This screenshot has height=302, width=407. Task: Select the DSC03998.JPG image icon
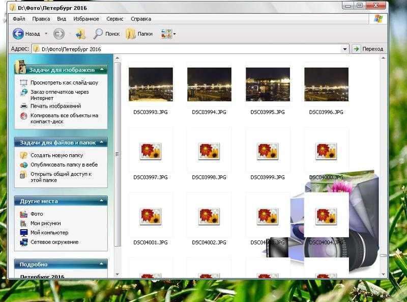[209, 151]
